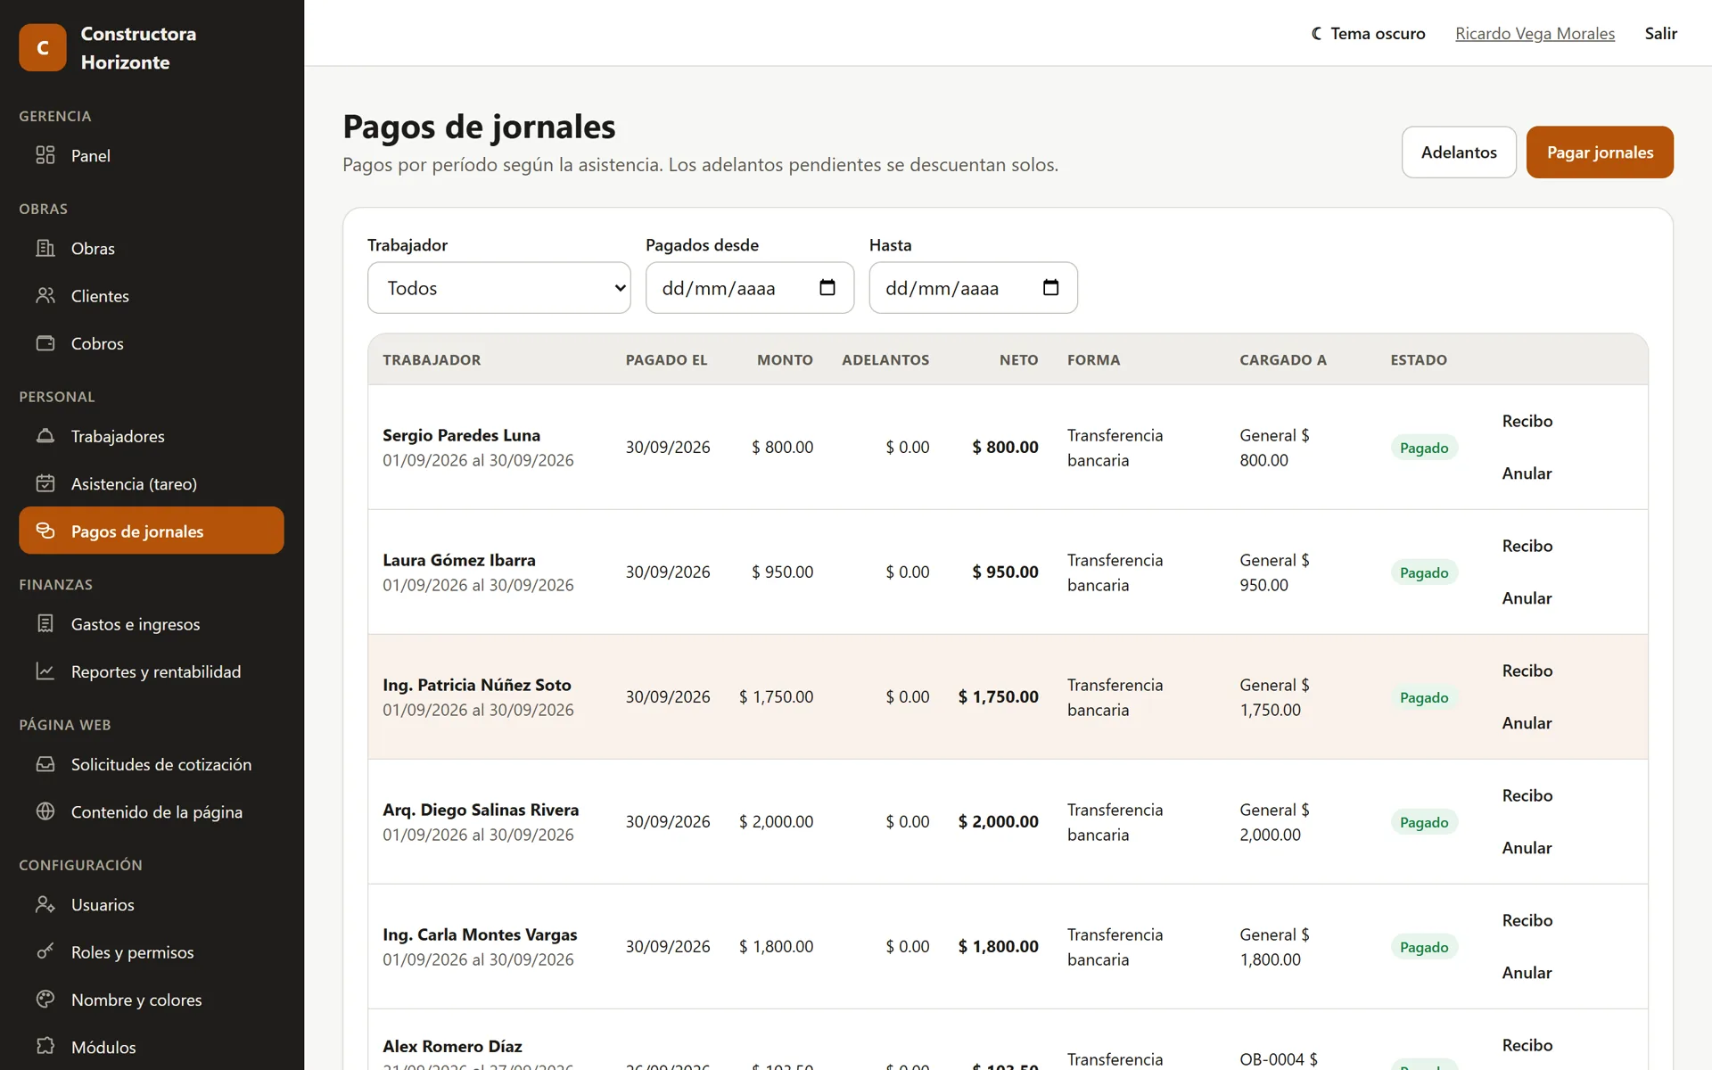The image size is (1712, 1070).
Task: Open Ricardo Vega Morales profile link
Action: (1535, 33)
